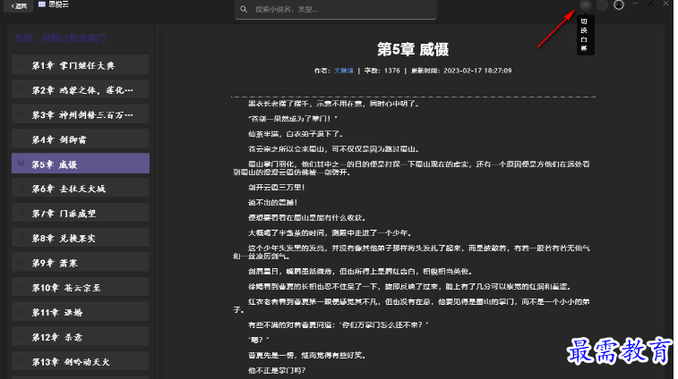
Task: Open chapter 第9章 萧寒
Action: pyautogui.click(x=81, y=263)
